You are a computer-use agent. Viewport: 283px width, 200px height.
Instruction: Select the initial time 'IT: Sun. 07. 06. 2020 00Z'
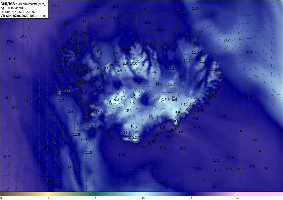(18, 12)
